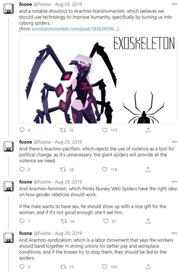Like the Arachno-feminism tweet
179x272 pixels.
(106, 221)
